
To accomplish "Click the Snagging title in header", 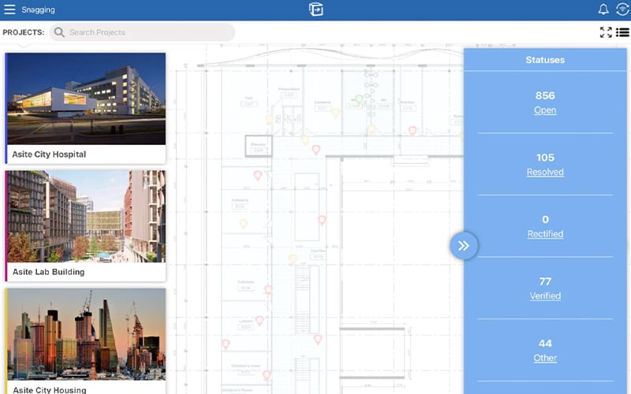I will click(x=38, y=9).
